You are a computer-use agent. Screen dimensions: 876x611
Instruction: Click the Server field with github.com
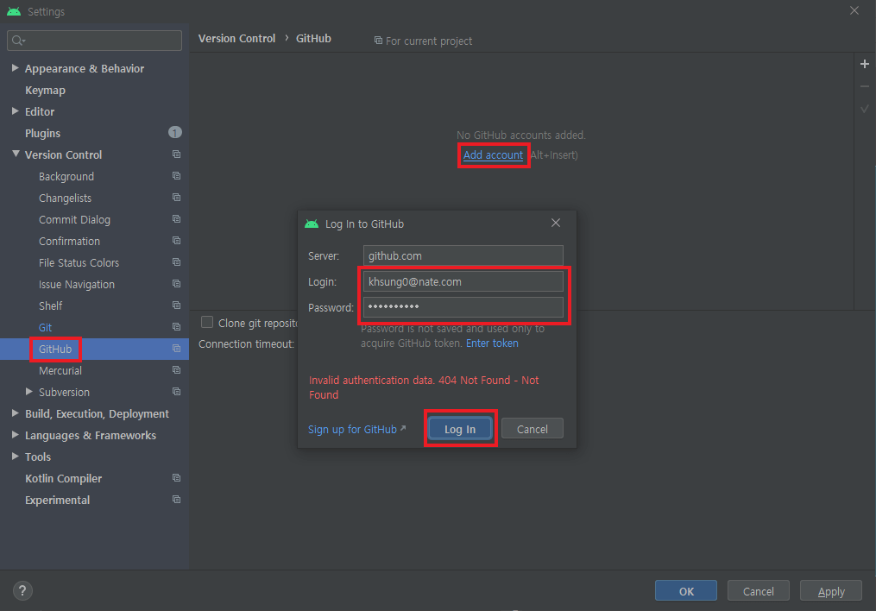tap(463, 255)
